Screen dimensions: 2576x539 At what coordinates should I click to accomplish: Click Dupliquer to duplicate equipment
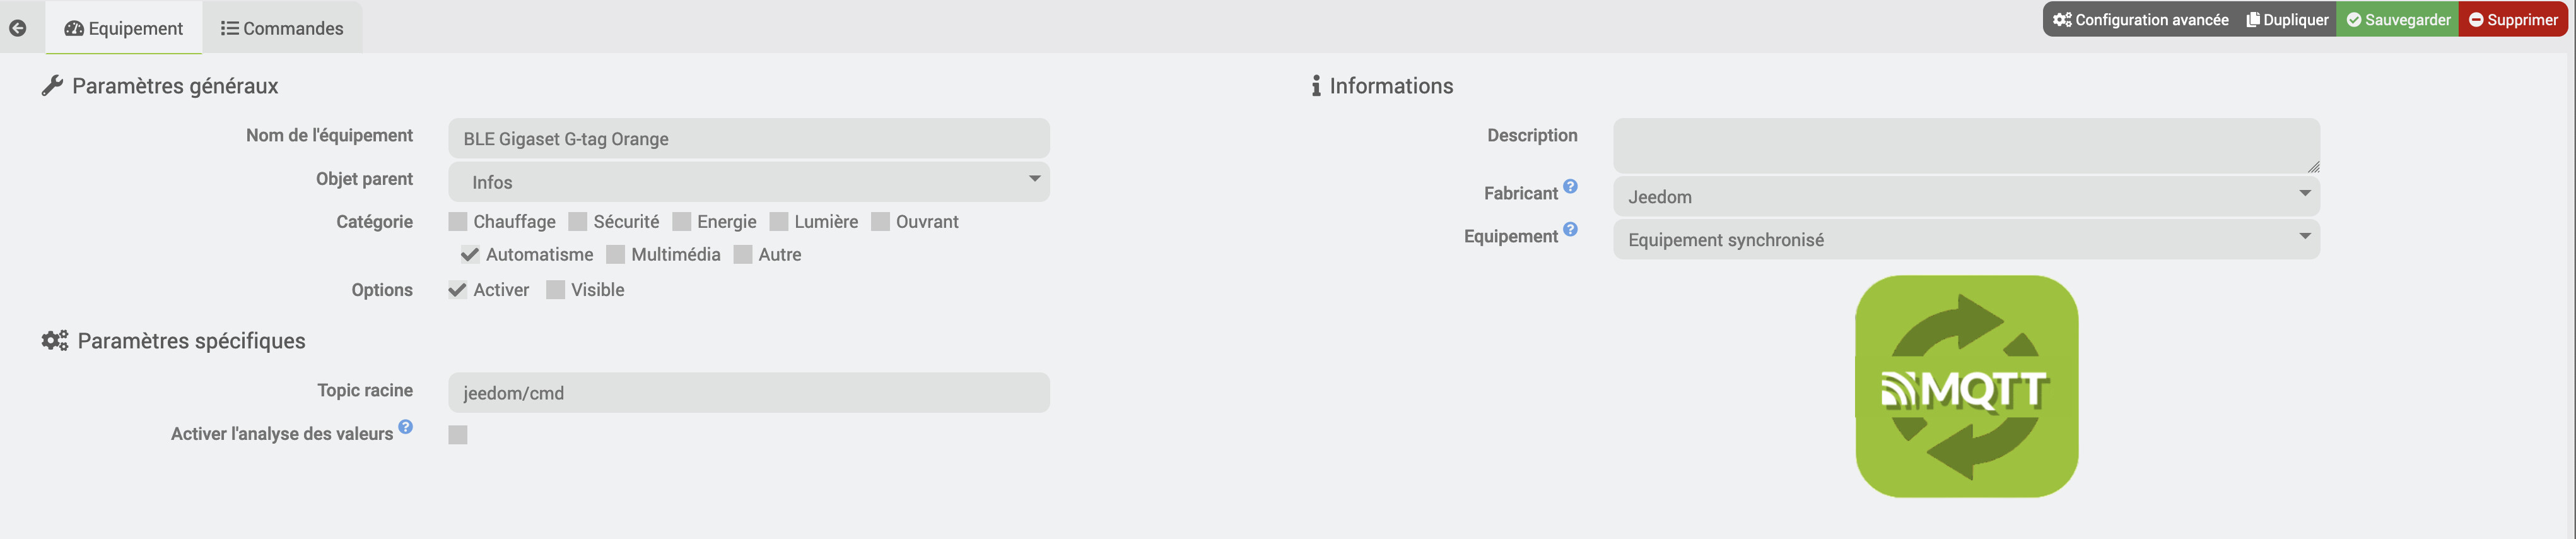point(2287,20)
